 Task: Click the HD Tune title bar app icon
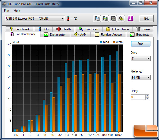coord(4,4)
